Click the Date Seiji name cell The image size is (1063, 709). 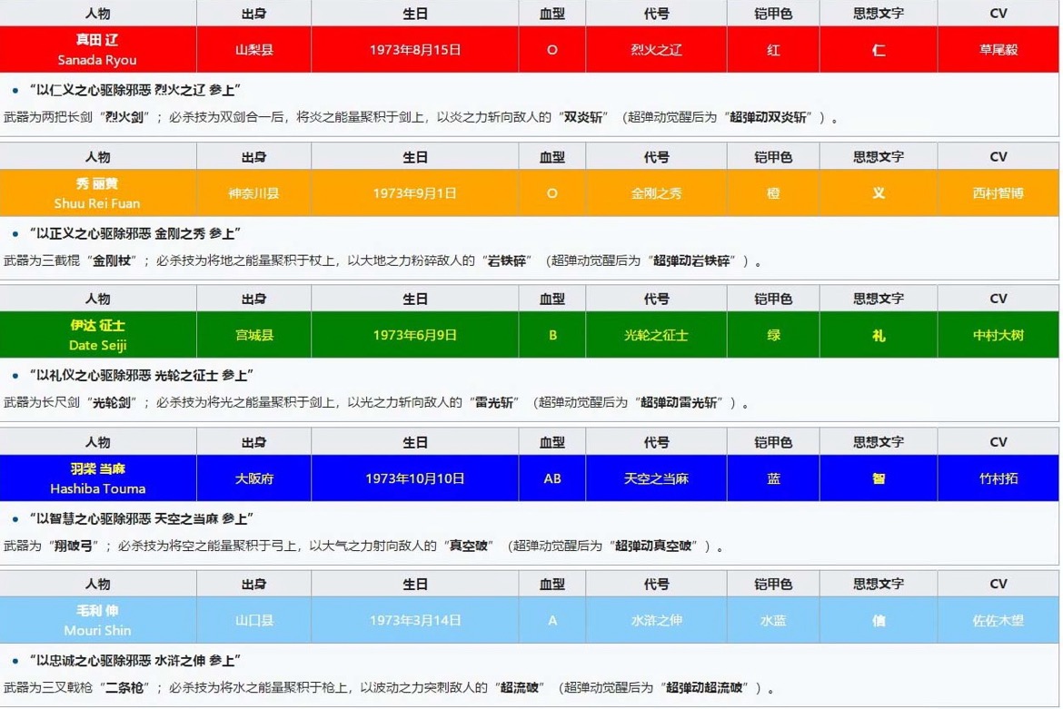[97, 335]
